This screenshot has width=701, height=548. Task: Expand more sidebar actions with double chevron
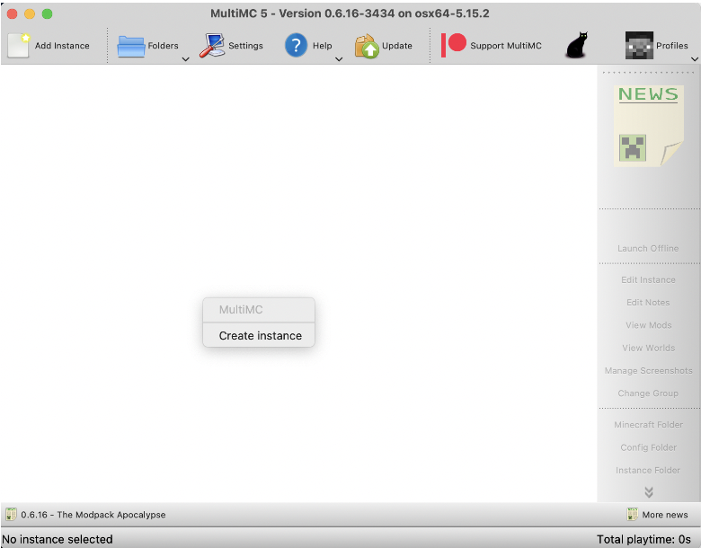coord(649,492)
